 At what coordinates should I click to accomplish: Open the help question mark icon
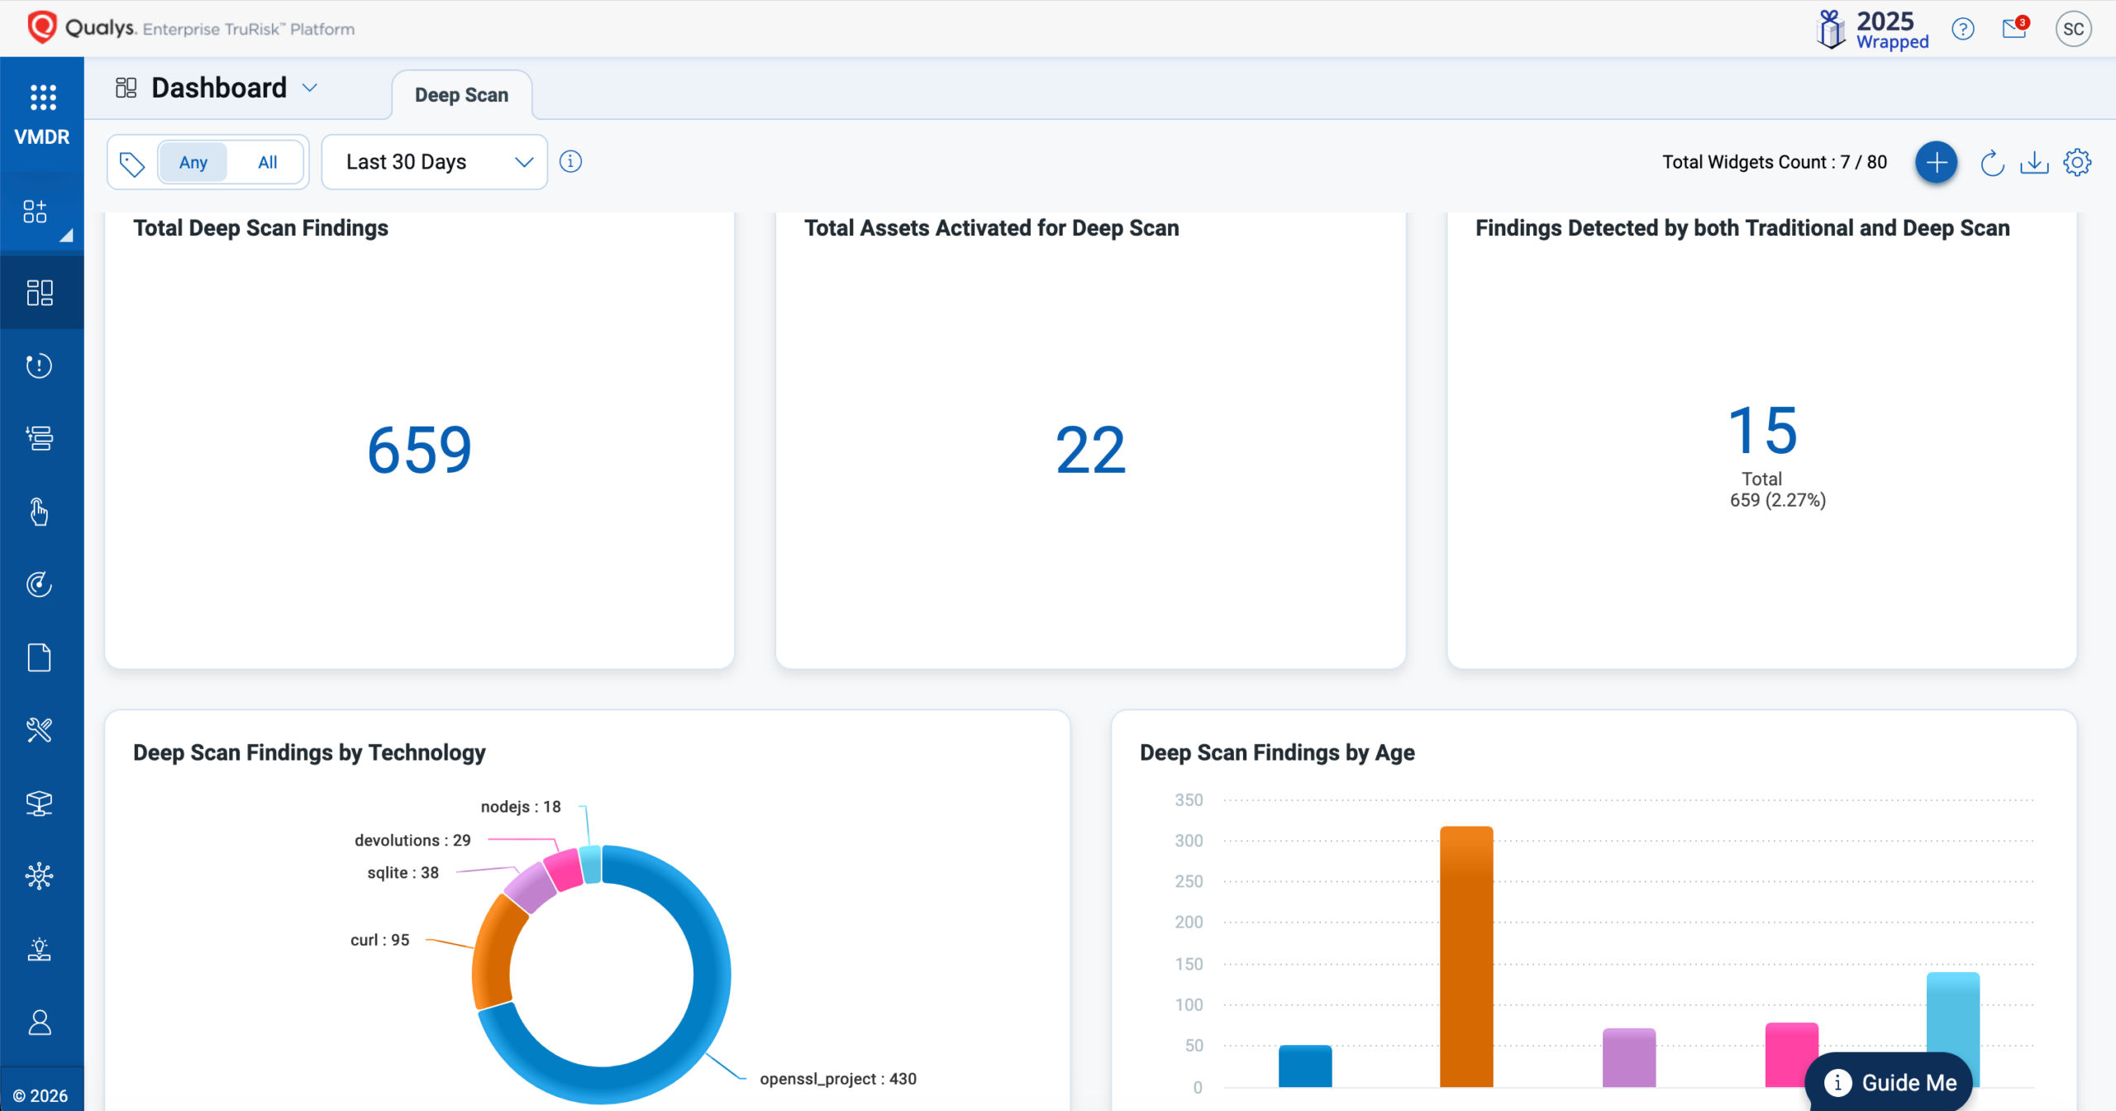[x=1962, y=29]
